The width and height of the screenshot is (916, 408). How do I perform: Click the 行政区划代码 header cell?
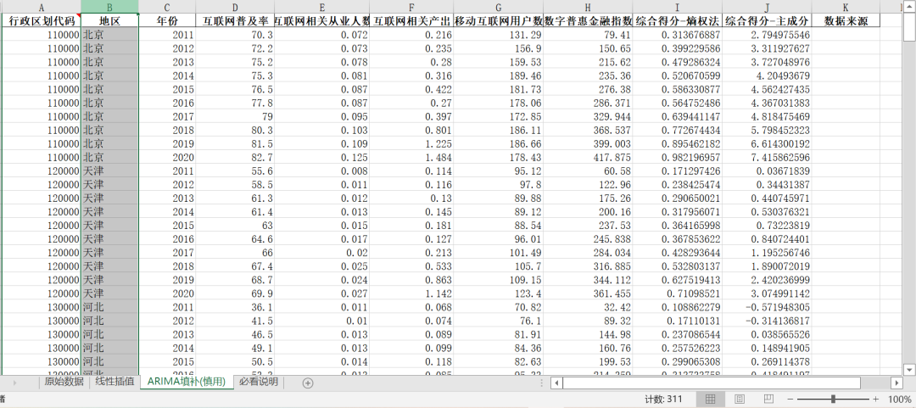[41, 21]
